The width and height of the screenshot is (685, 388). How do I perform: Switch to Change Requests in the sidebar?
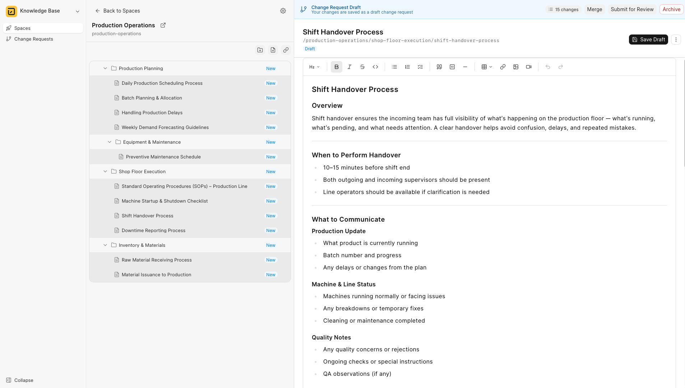(33, 39)
